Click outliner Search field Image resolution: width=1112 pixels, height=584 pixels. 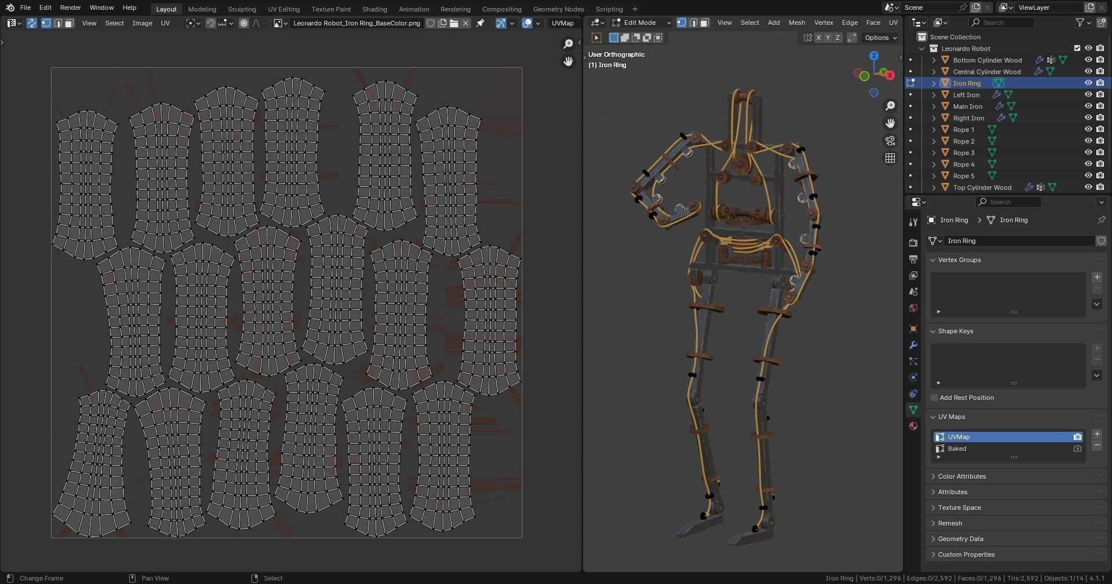[1002, 23]
